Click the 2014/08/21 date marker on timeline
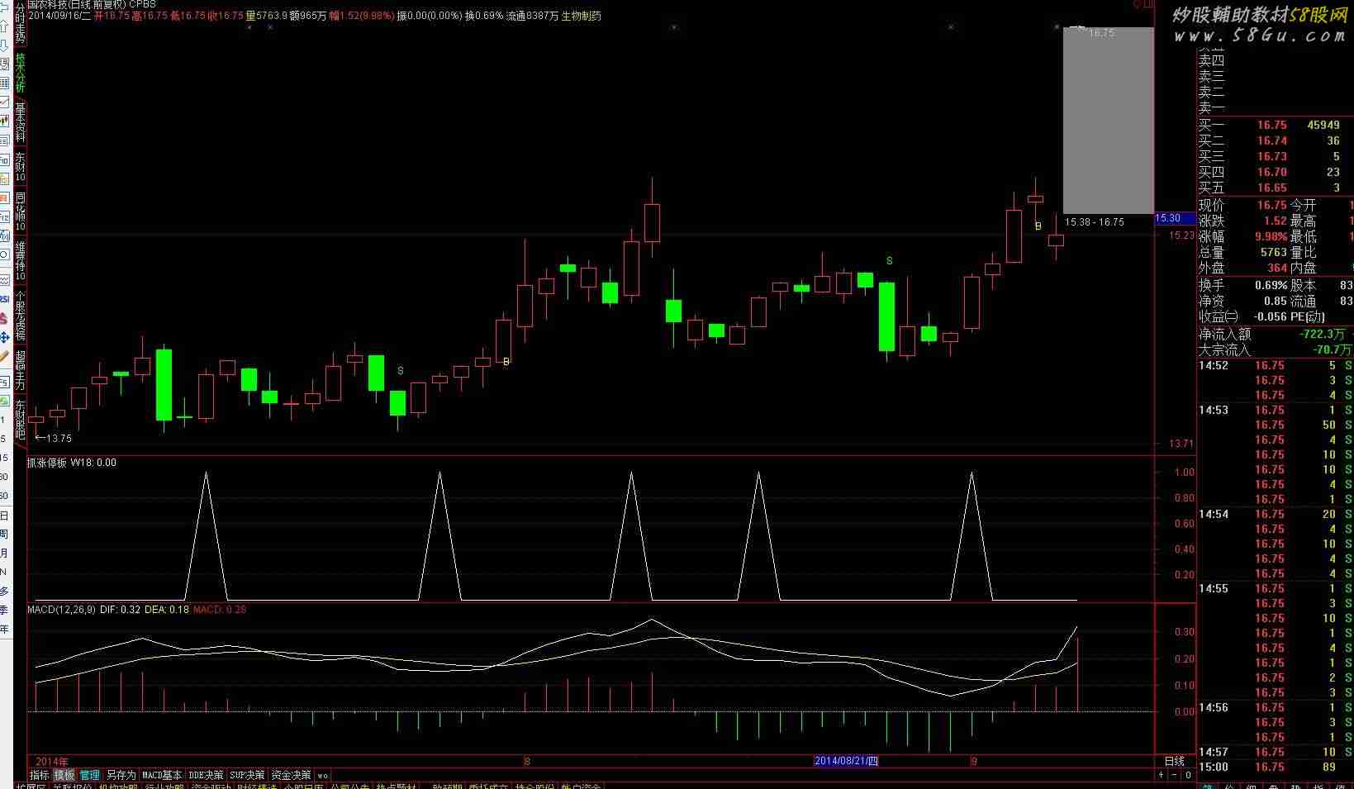The width and height of the screenshot is (1354, 789). pyautogui.click(x=847, y=761)
